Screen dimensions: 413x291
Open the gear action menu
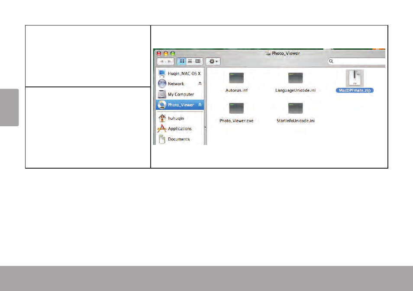pyautogui.click(x=213, y=61)
